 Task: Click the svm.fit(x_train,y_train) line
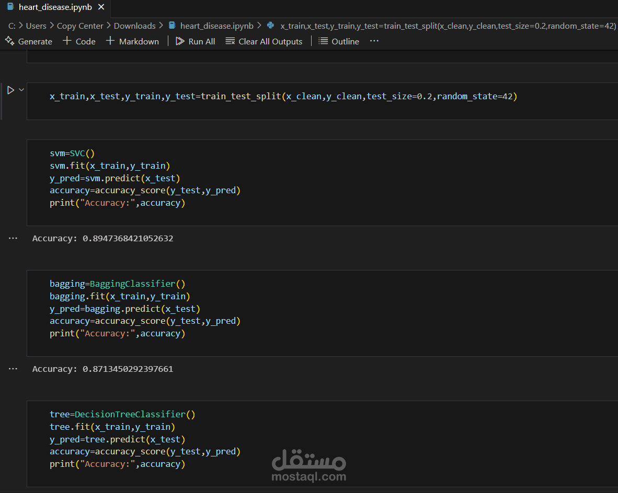(x=110, y=166)
